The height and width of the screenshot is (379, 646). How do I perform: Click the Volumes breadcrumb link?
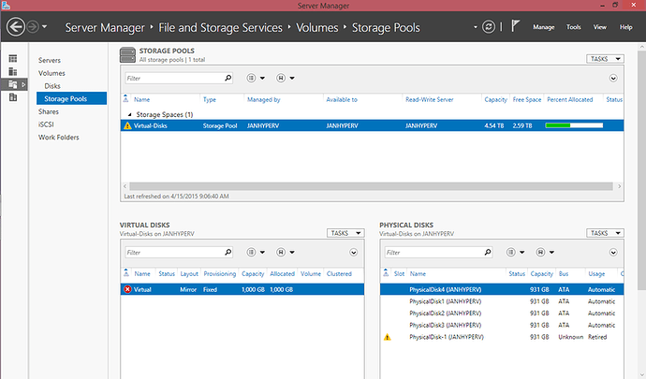click(x=316, y=28)
